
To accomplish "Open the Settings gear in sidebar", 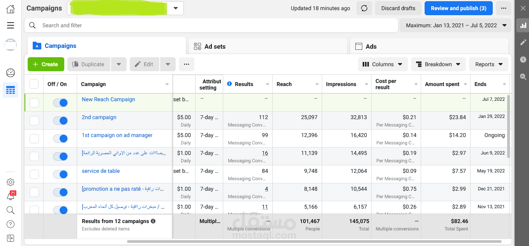I will tap(11, 182).
